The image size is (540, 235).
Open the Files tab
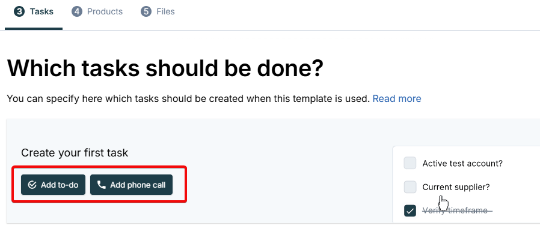[158, 11]
